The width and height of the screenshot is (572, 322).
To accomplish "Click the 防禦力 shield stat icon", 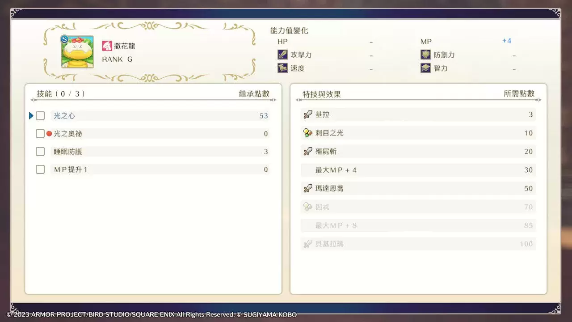I will click(x=425, y=55).
